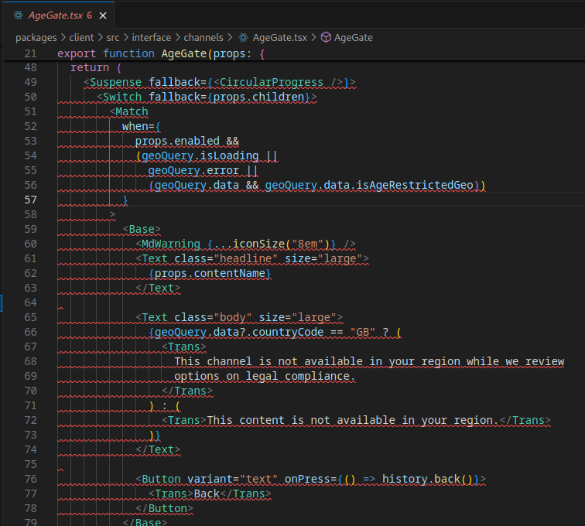Click the React icon in the breadcrumb
The height and width of the screenshot is (526, 585).
(244, 37)
